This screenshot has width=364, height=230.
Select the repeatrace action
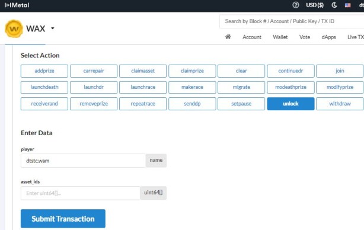pyautogui.click(x=143, y=104)
